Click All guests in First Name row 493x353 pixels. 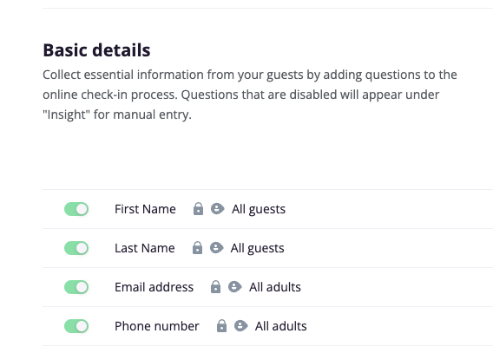pos(259,210)
